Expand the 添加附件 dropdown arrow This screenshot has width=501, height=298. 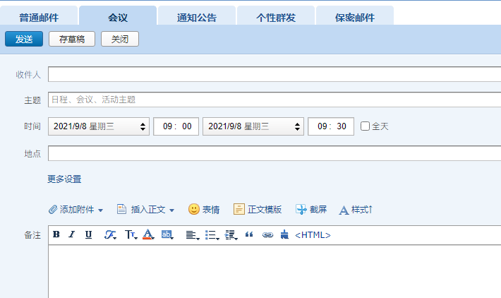click(x=100, y=210)
